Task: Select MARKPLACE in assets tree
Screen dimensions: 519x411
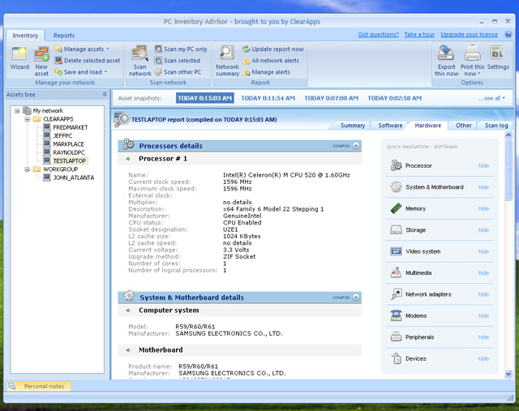Action: point(68,144)
